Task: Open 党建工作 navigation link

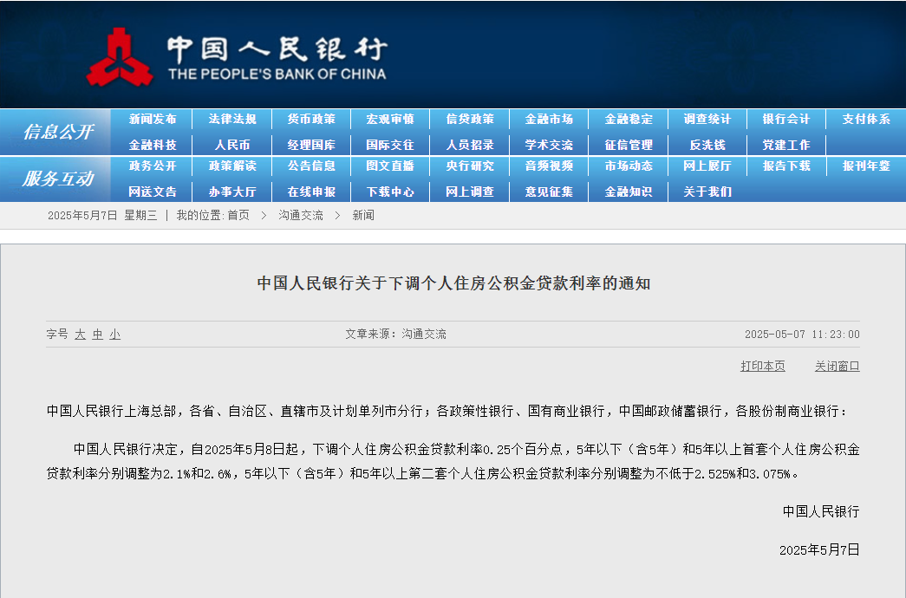Action: pyautogui.click(x=786, y=145)
